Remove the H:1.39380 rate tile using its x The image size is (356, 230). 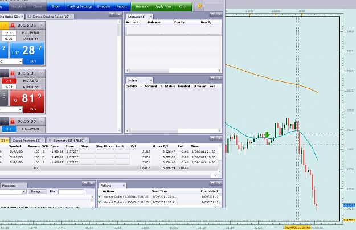coord(42,25)
